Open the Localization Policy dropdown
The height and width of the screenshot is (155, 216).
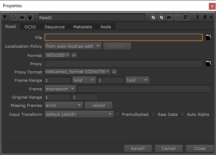[73, 46]
